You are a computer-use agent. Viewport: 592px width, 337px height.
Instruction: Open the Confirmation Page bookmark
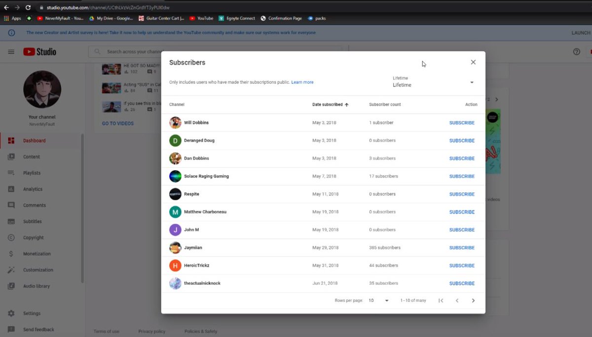click(x=281, y=18)
